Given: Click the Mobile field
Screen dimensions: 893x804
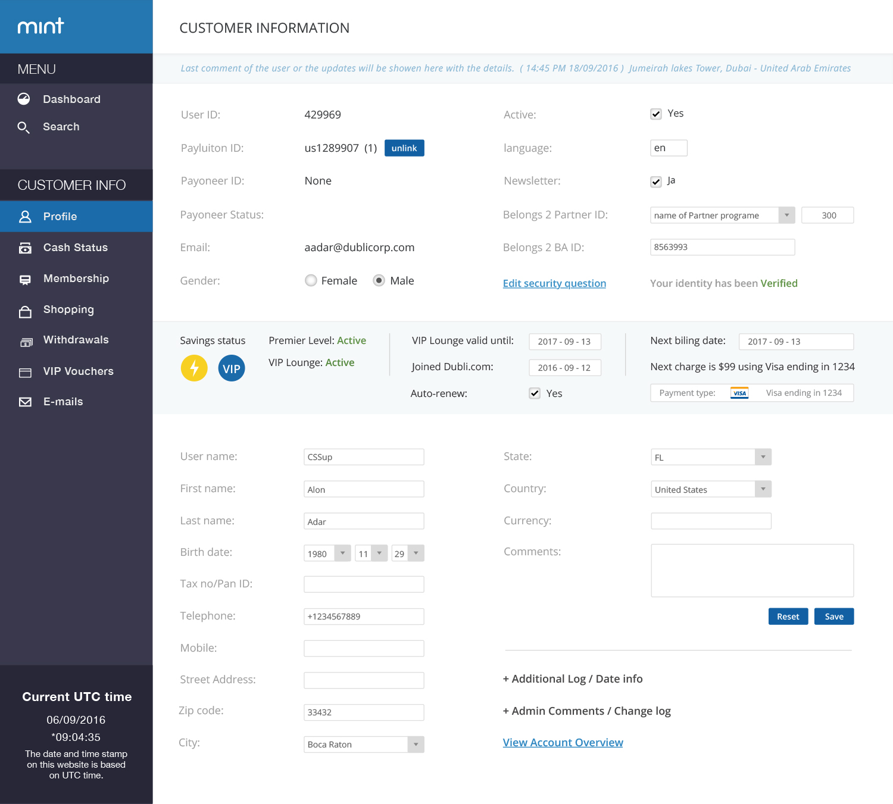Looking at the screenshot, I should click(364, 649).
